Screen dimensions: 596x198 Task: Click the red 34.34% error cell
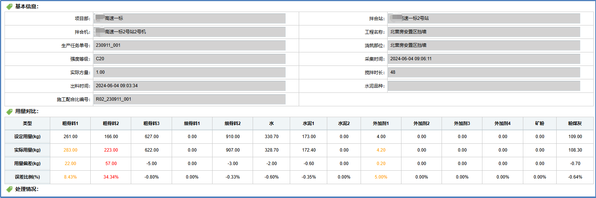111,177
